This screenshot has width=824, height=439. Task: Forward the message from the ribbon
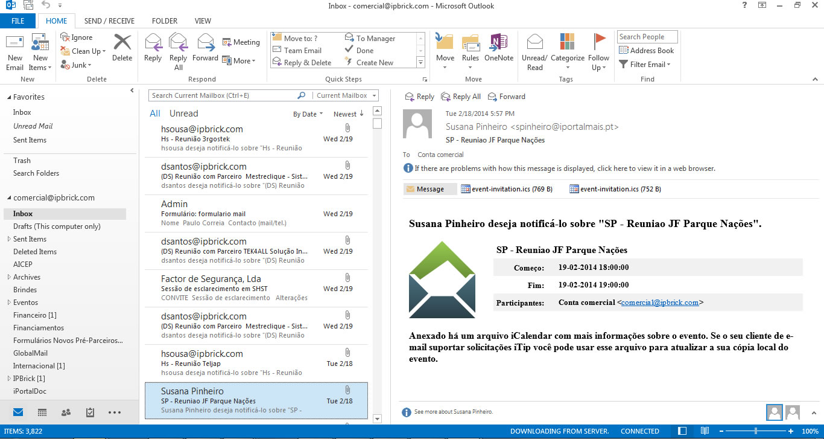tap(205, 48)
